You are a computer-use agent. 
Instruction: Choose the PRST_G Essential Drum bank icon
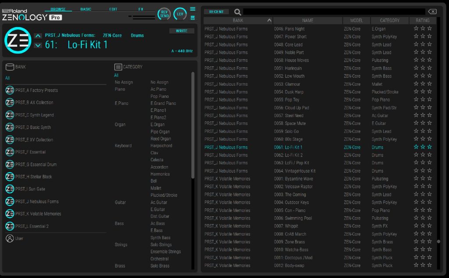coord(10,164)
